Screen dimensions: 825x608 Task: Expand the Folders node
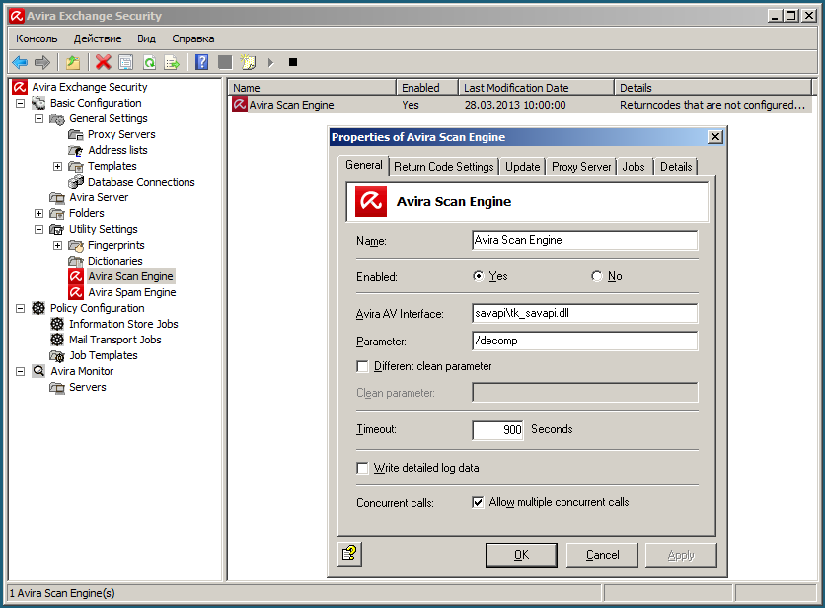38,214
